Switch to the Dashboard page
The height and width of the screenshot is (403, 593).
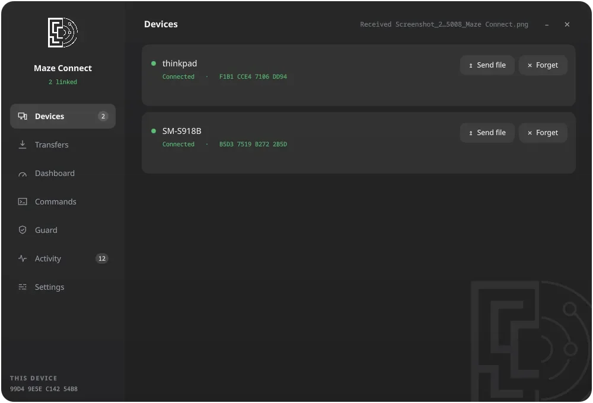pyautogui.click(x=63, y=173)
